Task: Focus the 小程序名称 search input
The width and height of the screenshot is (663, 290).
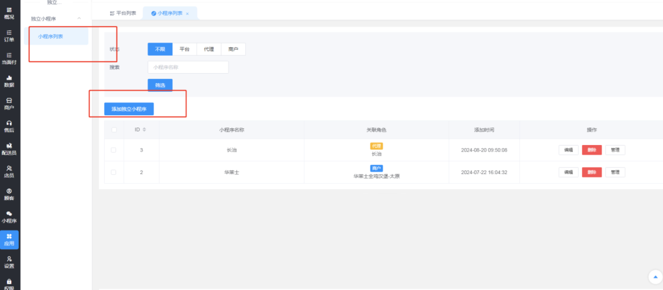Action: click(188, 67)
